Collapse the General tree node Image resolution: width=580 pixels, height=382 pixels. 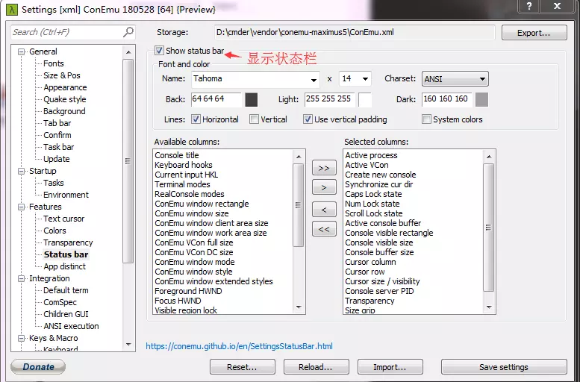22,51
